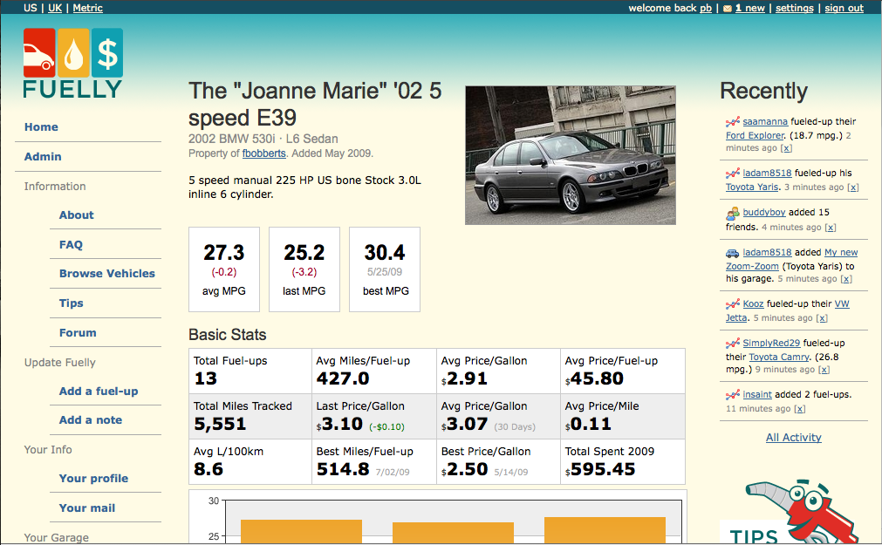
Task: Open the My new Zoom-Zoom link
Action: coord(792,260)
